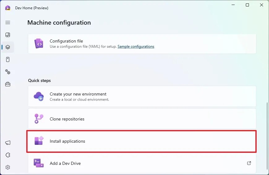Click the Dev Drive terminal icon
The width and height of the screenshot is (269, 175).
tap(39, 163)
